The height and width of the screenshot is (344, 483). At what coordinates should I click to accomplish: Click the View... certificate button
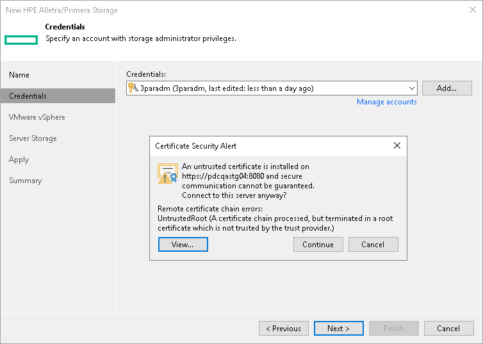click(x=183, y=244)
